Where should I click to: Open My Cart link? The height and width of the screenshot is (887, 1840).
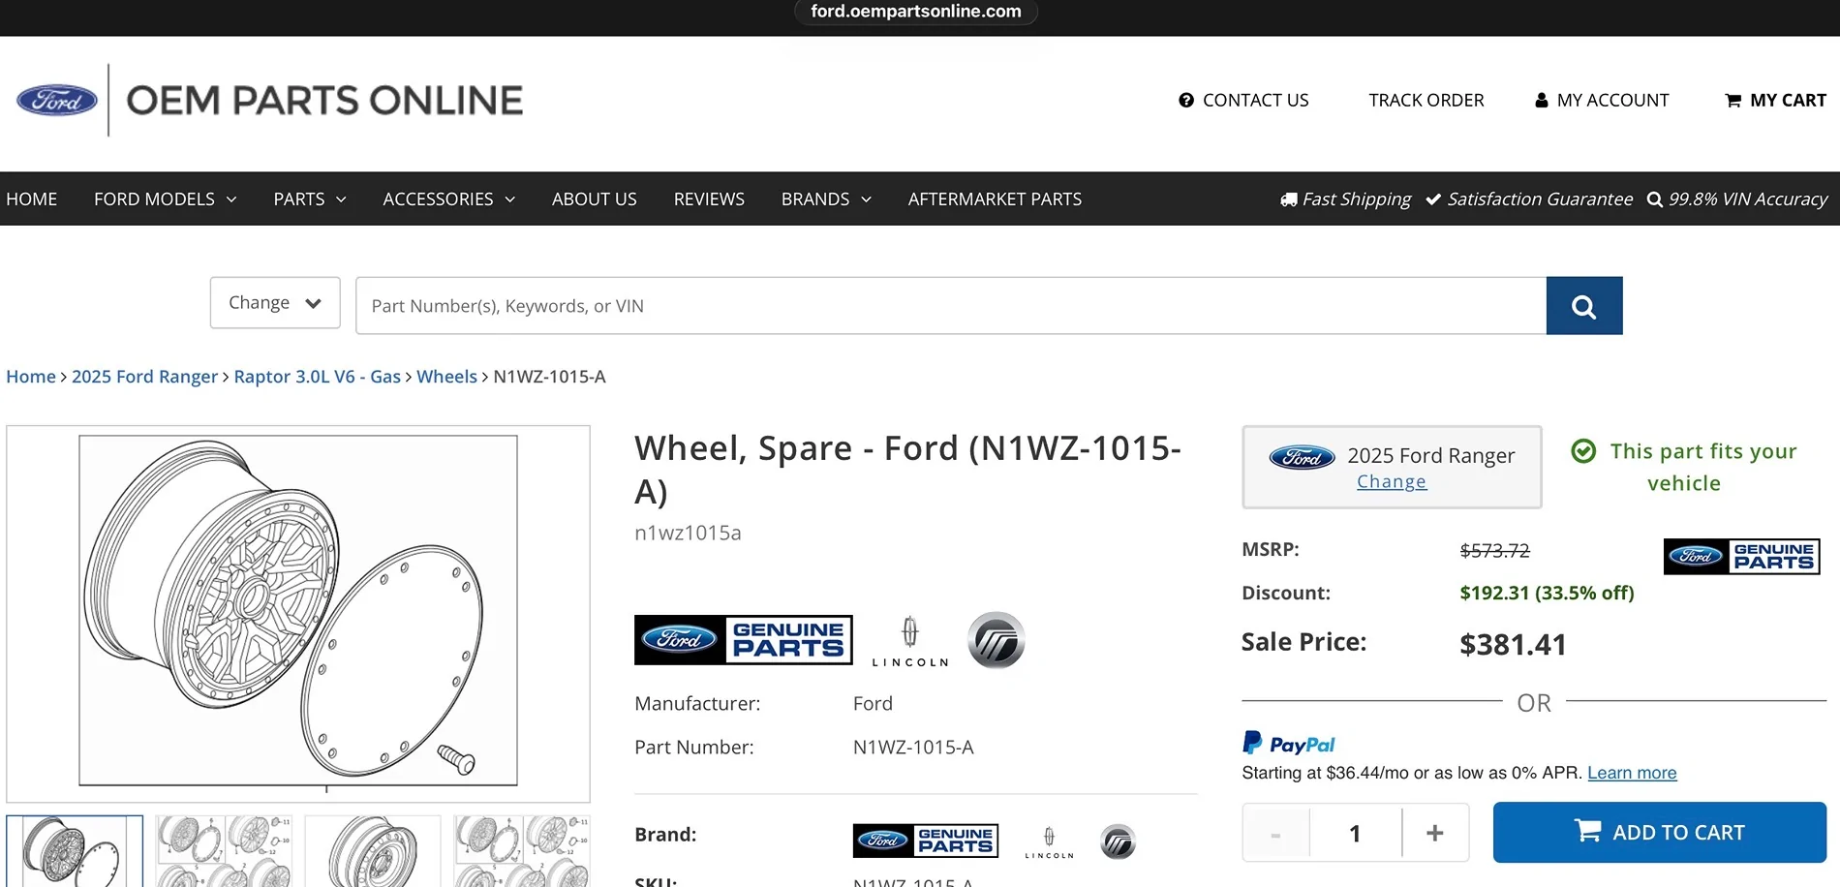pyautogui.click(x=1776, y=100)
